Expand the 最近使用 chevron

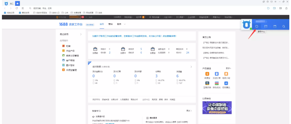click(81, 34)
